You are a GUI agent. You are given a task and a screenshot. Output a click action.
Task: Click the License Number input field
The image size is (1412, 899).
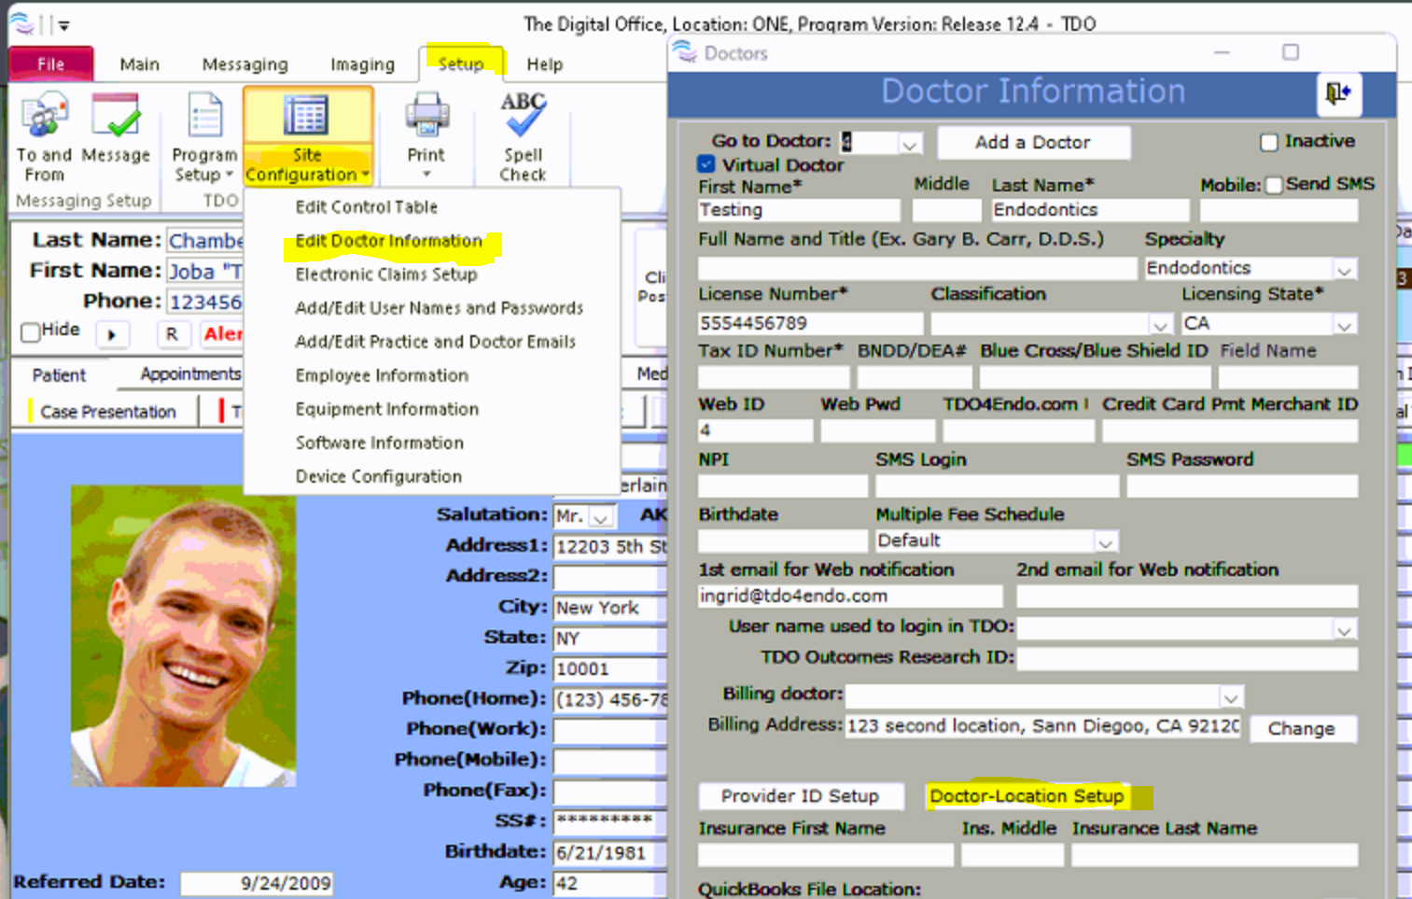point(809,324)
